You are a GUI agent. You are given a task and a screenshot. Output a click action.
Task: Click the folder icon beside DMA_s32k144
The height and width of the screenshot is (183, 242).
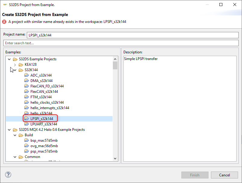27,80
